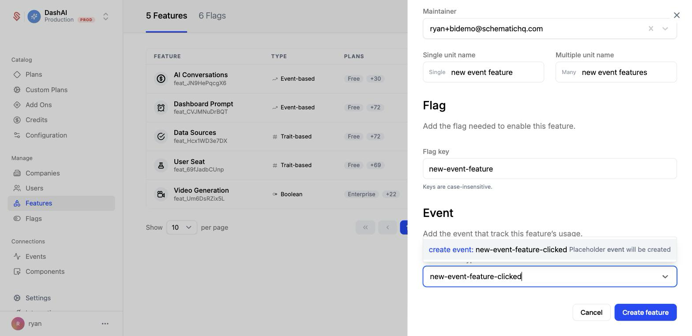Cancel creating the feature
The height and width of the screenshot is (336, 692).
tap(591, 313)
